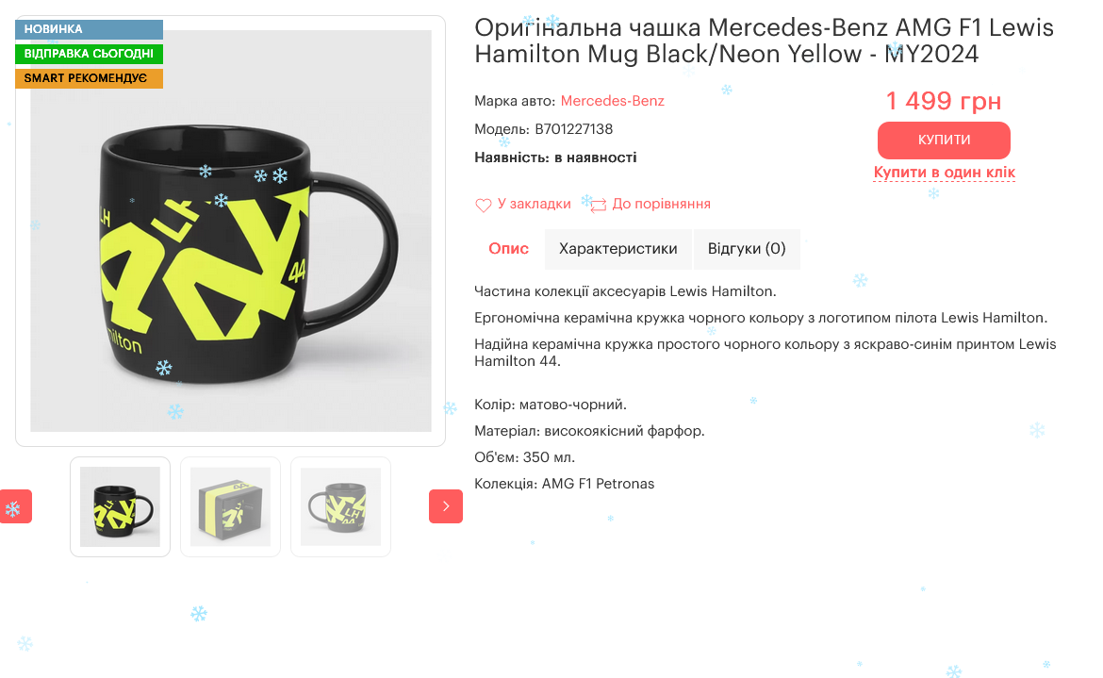Select the third mug back-view thumbnail
1103x678 pixels.
click(340, 507)
